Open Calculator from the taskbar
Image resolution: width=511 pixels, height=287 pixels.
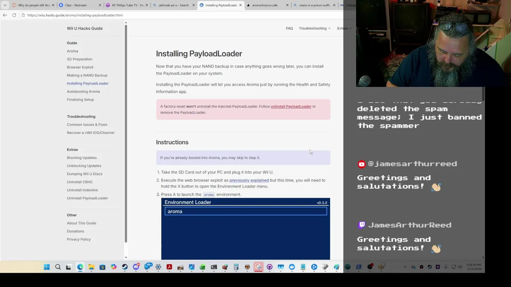236,267
